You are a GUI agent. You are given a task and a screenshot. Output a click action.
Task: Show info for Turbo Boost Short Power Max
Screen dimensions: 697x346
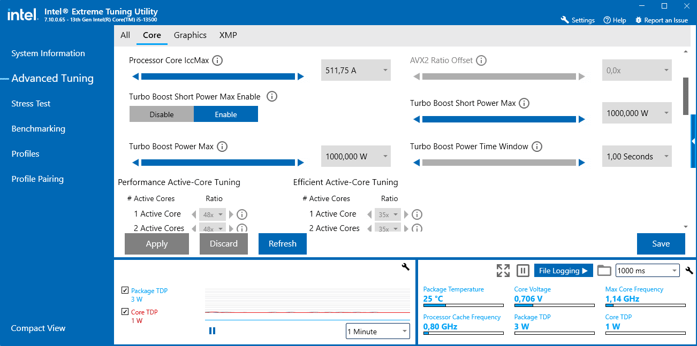point(524,103)
